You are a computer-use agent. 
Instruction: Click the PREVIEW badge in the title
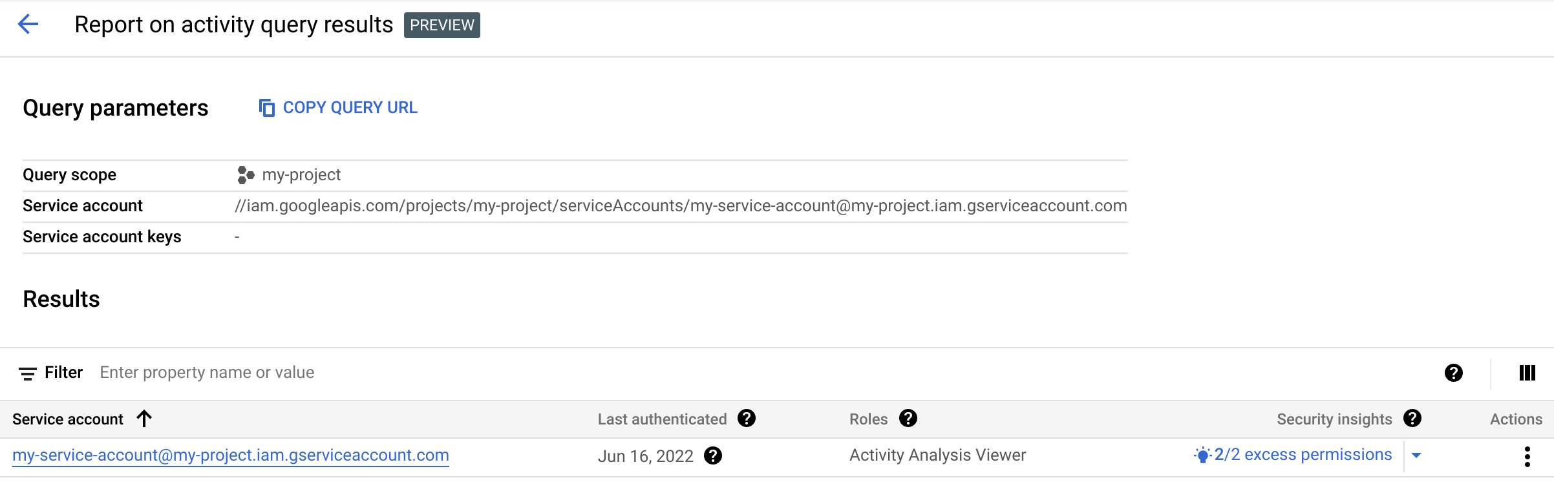pos(442,25)
